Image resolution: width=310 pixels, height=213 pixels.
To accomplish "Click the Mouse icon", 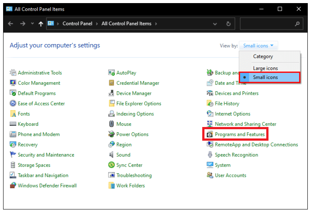I will 112,124.
